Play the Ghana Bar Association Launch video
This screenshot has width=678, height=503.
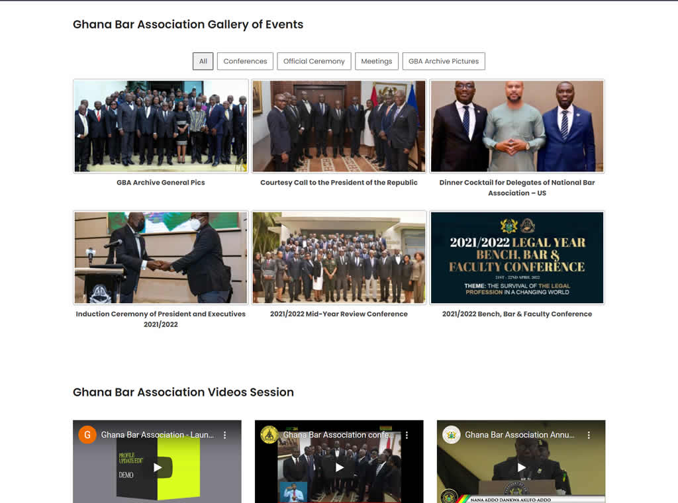(158, 467)
